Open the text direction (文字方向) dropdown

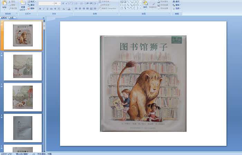coord(105,1)
